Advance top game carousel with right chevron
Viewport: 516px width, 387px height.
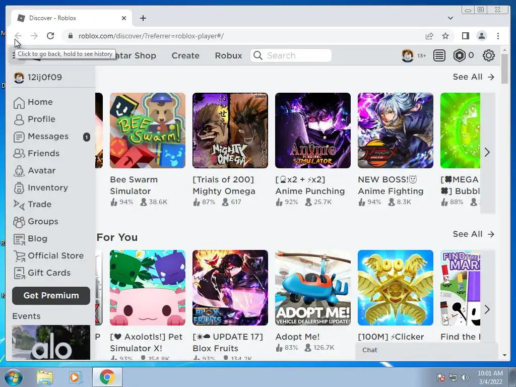click(x=487, y=153)
